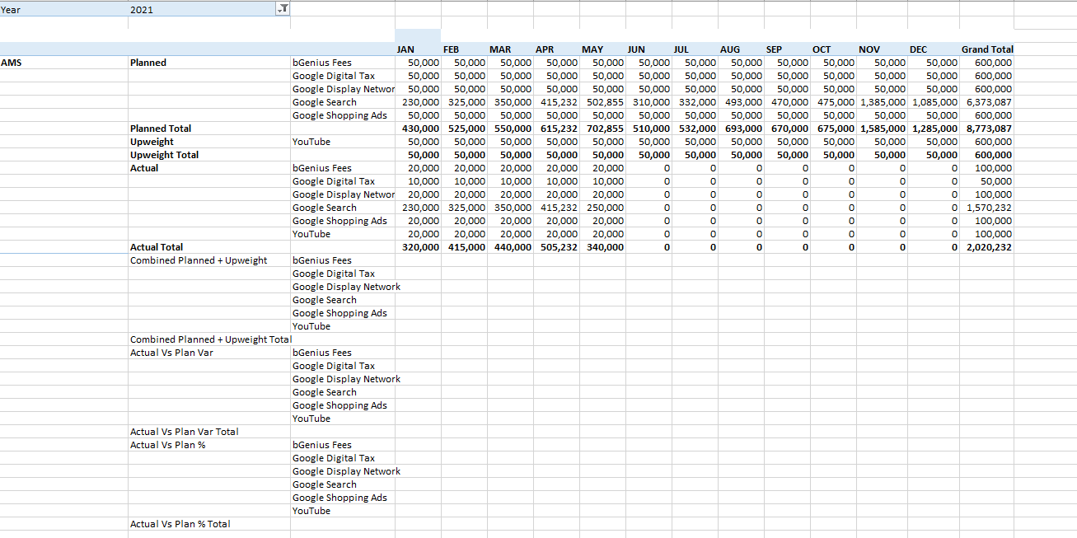Click the Actual row label
The image size is (1077, 538).
point(143,168)
